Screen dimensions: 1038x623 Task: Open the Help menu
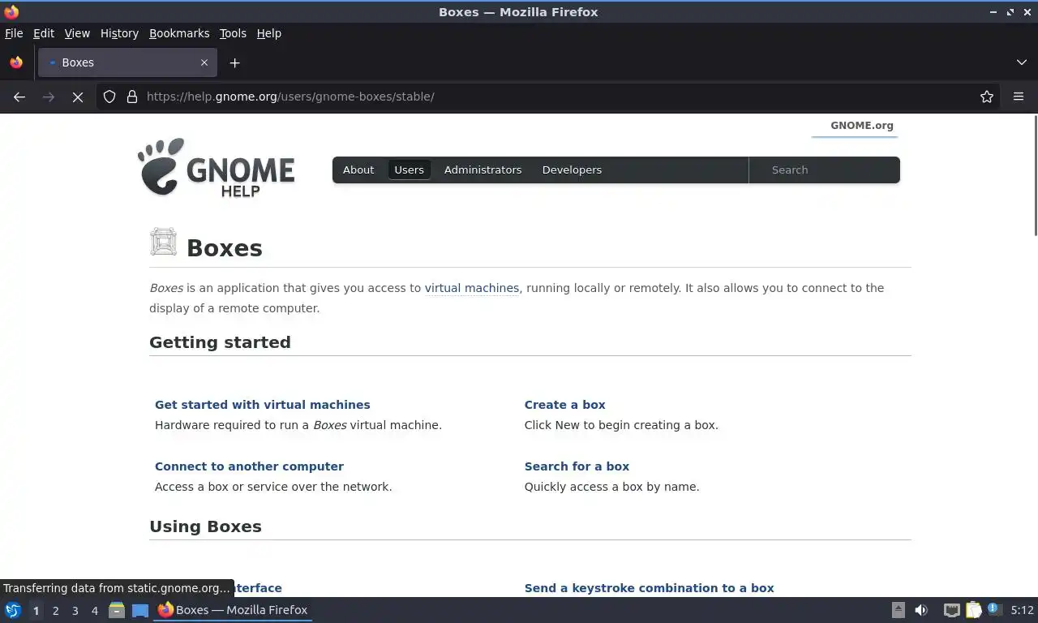coord(268,33)
